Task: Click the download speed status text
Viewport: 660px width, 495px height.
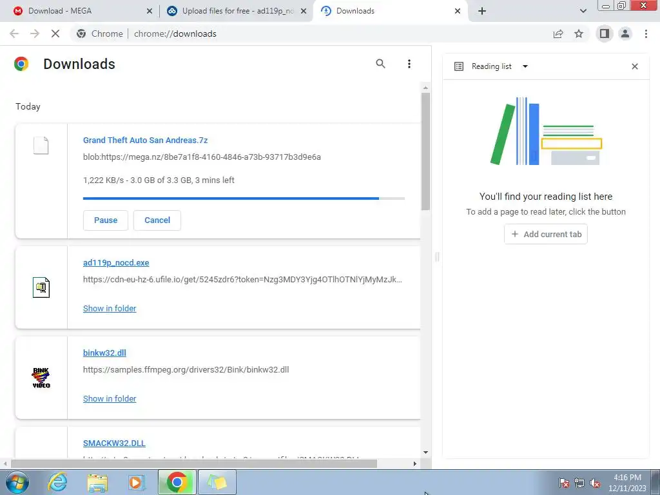Action: click(159, 180)
